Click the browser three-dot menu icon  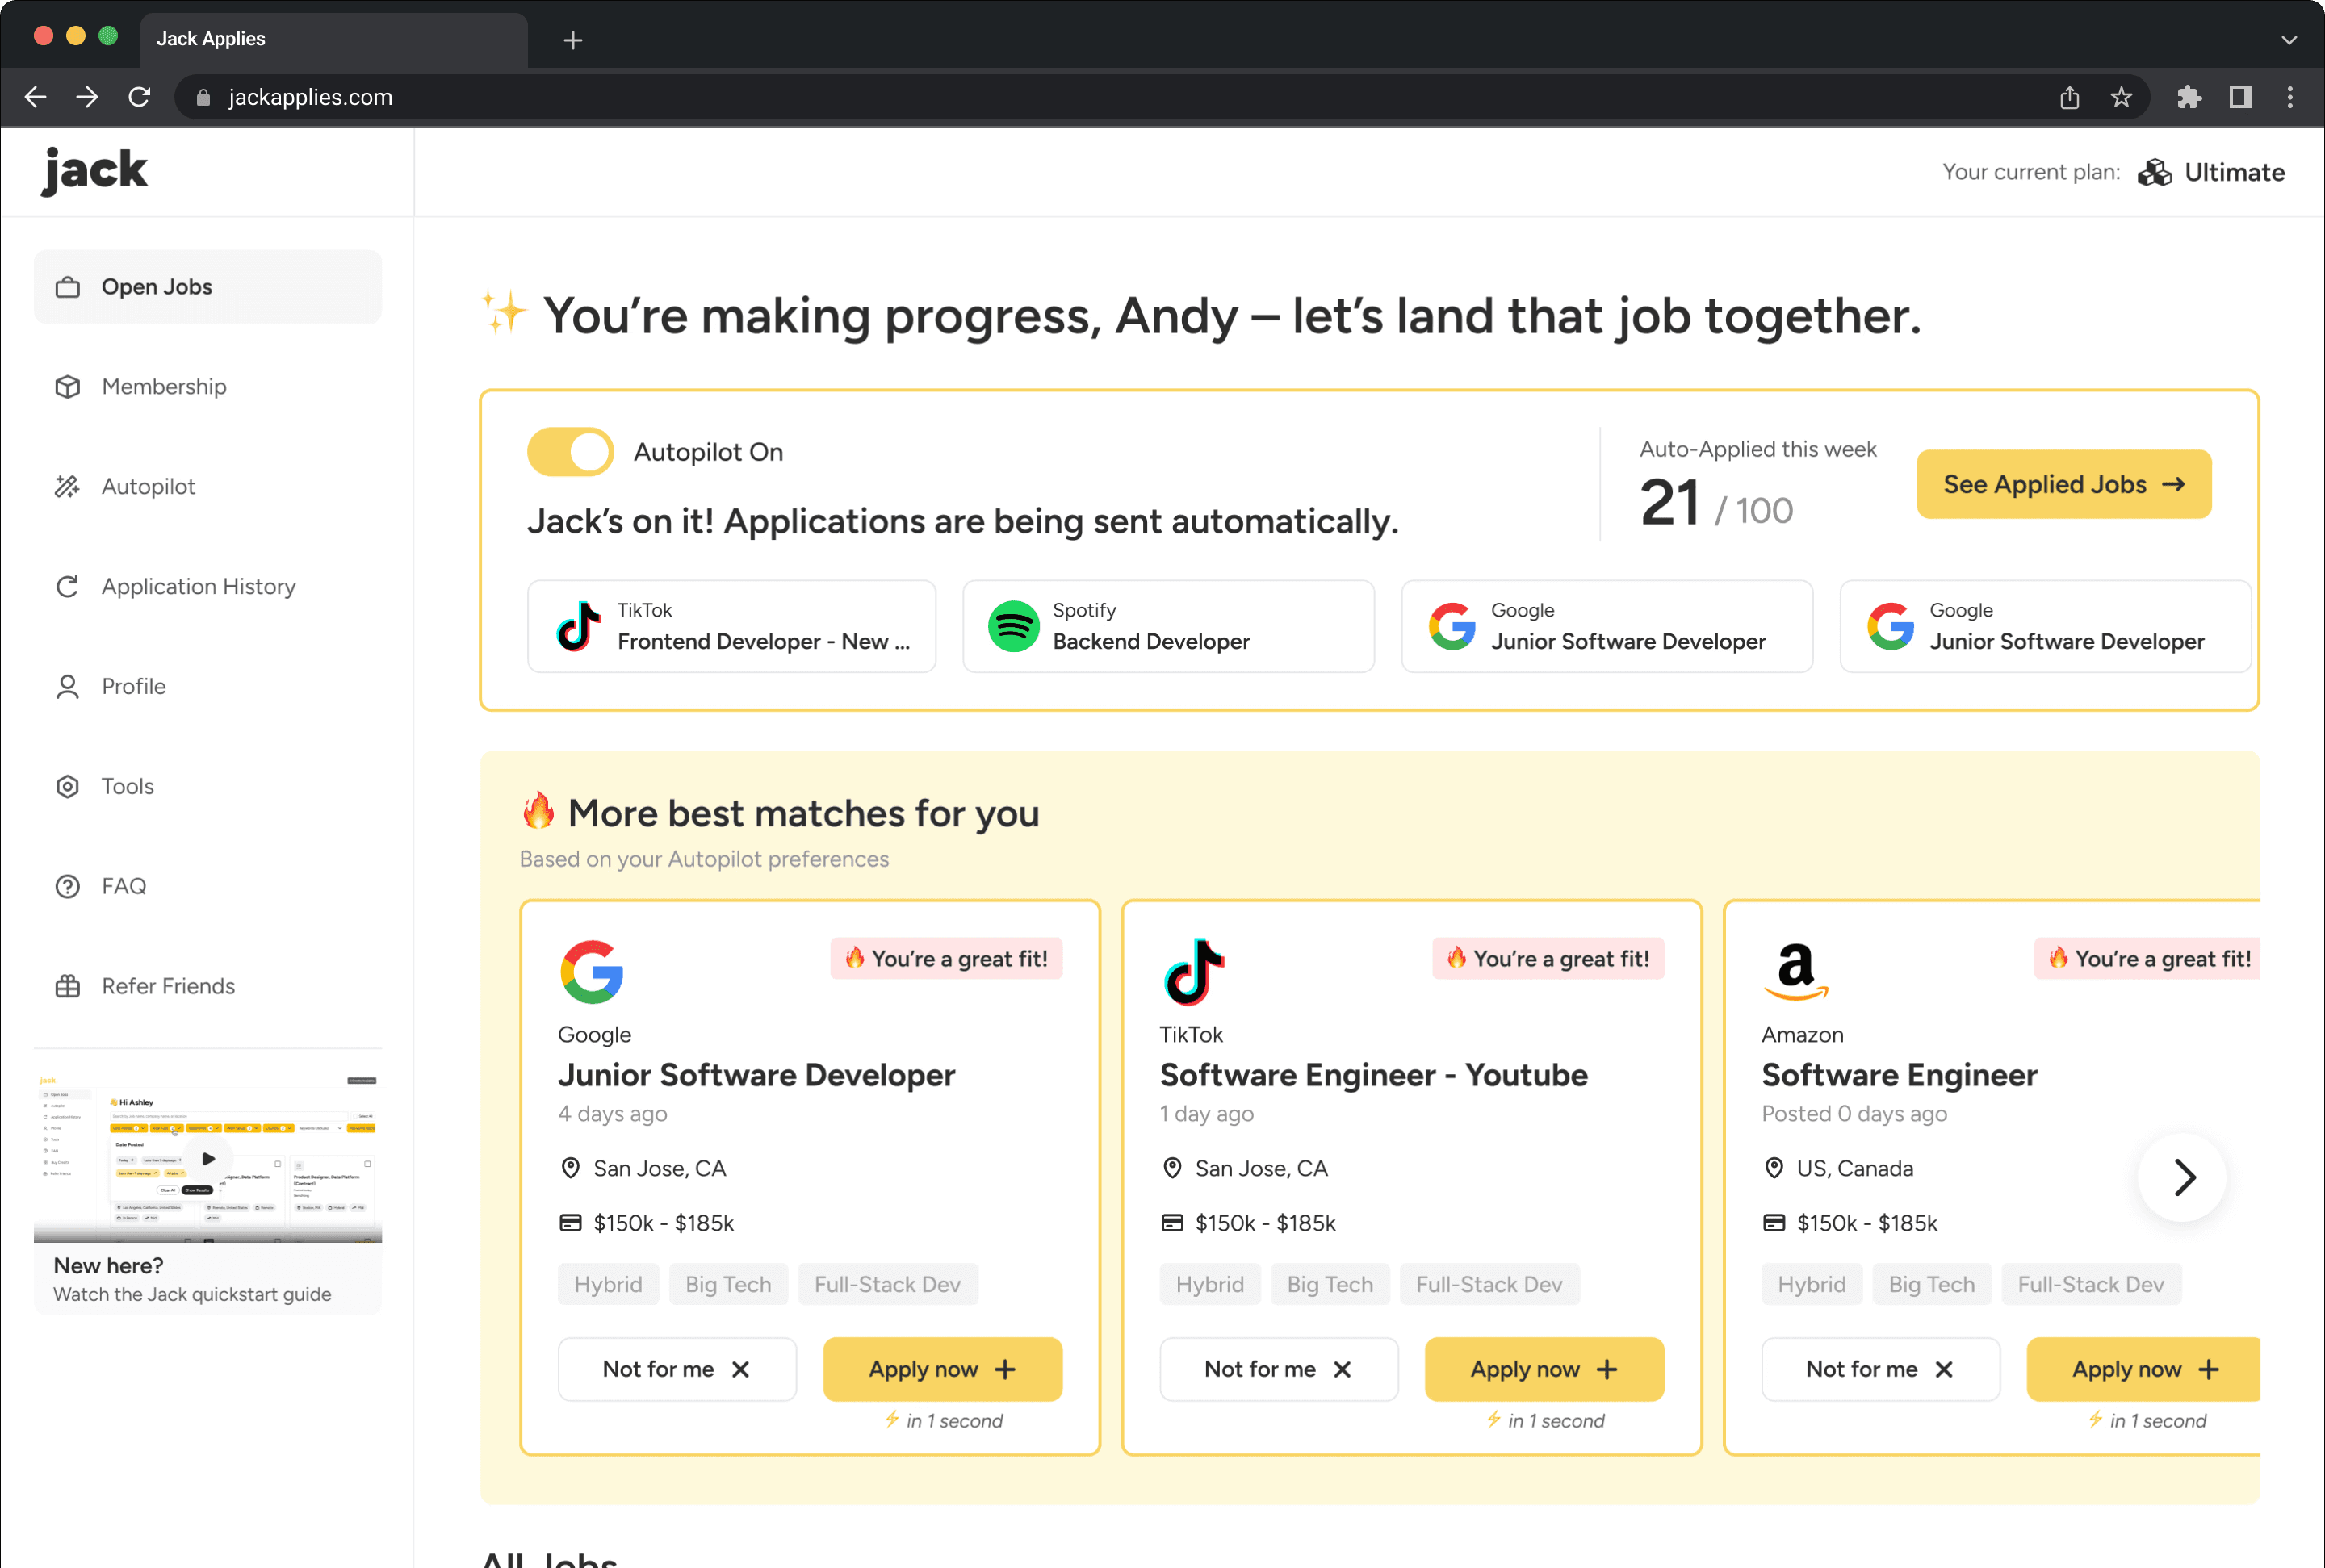[x=2290, y=97]
